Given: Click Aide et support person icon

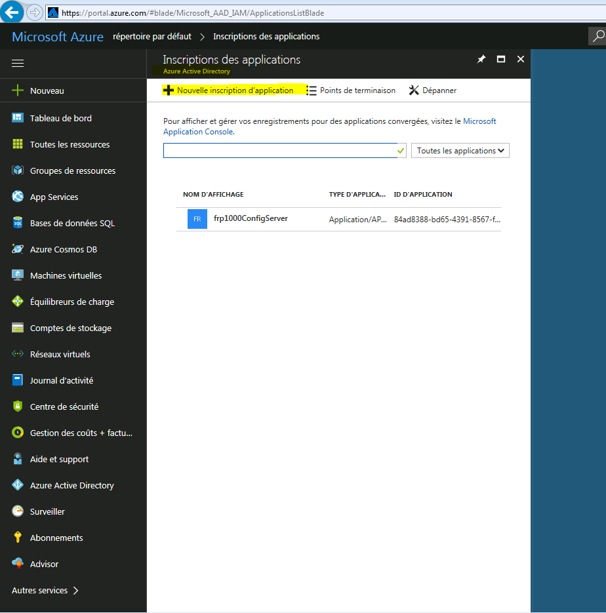Looking at the screenshot, I should 18,458.
